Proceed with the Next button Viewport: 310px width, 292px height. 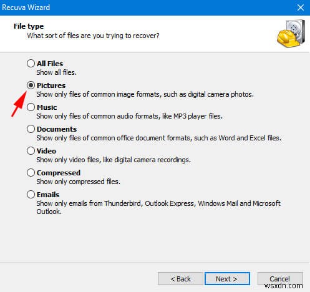coord(227,279)
